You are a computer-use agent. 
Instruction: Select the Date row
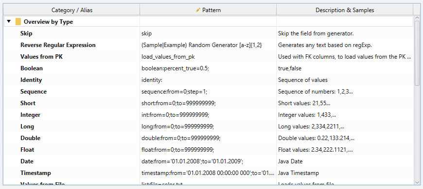[x=208, y=161]
